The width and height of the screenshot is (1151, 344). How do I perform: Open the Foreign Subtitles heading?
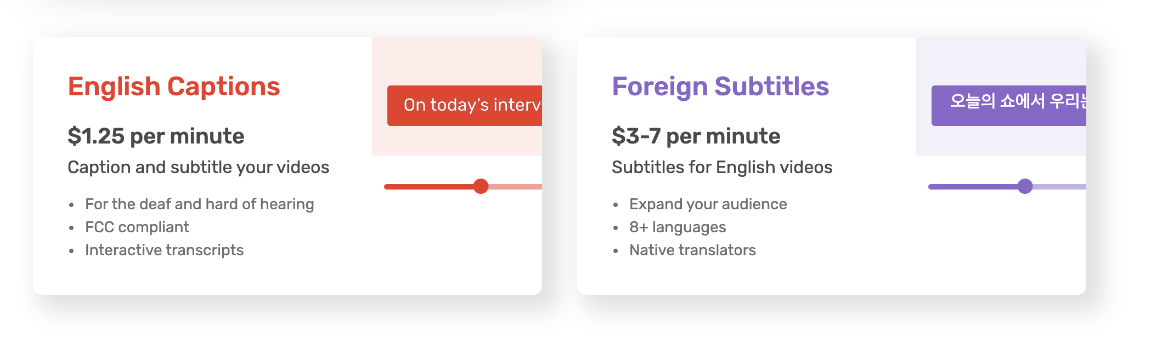tap(720, 87)
